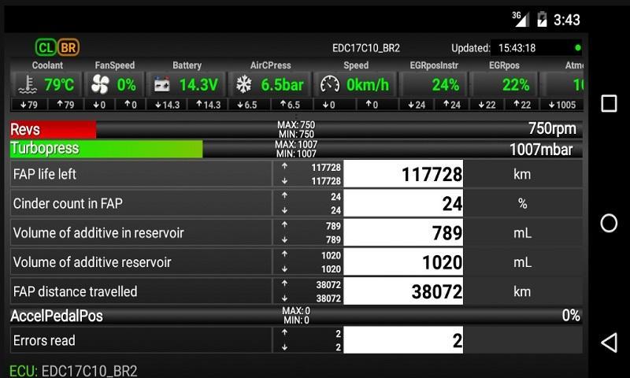Tap the AirCPress snowflake icon

(243, 84)
